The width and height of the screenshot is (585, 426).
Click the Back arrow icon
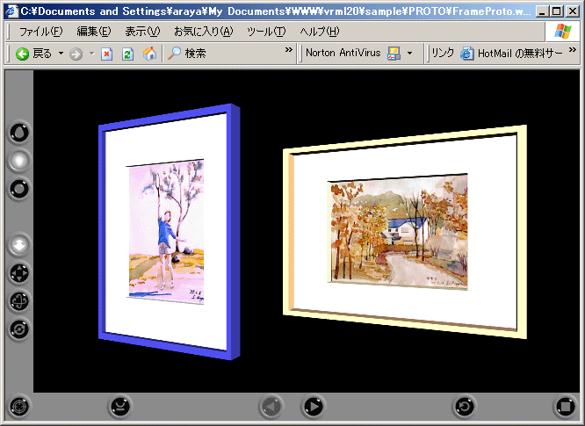[x=22, y=54]
